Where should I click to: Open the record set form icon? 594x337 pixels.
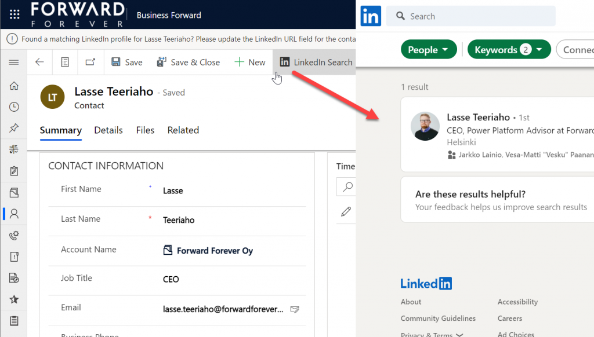coord(65,62)
